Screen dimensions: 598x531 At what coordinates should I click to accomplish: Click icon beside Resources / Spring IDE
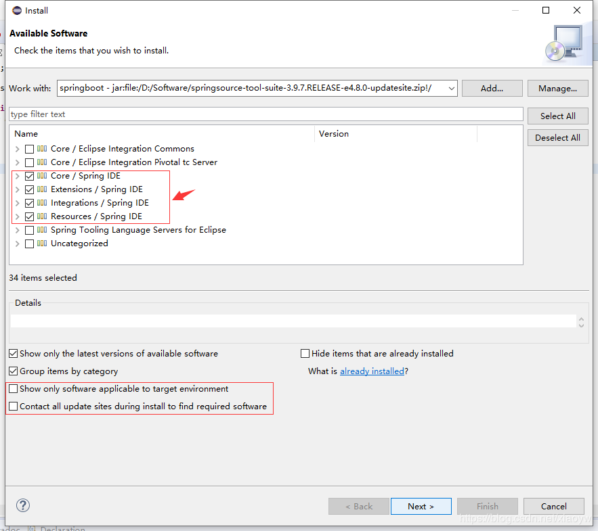click(x=42, y=216)
